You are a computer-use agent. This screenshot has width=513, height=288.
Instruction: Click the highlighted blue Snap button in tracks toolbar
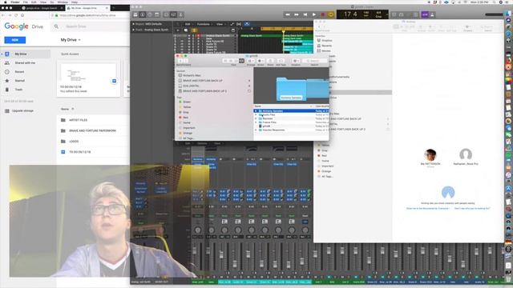pyautogui.click(x=247, y=24)
